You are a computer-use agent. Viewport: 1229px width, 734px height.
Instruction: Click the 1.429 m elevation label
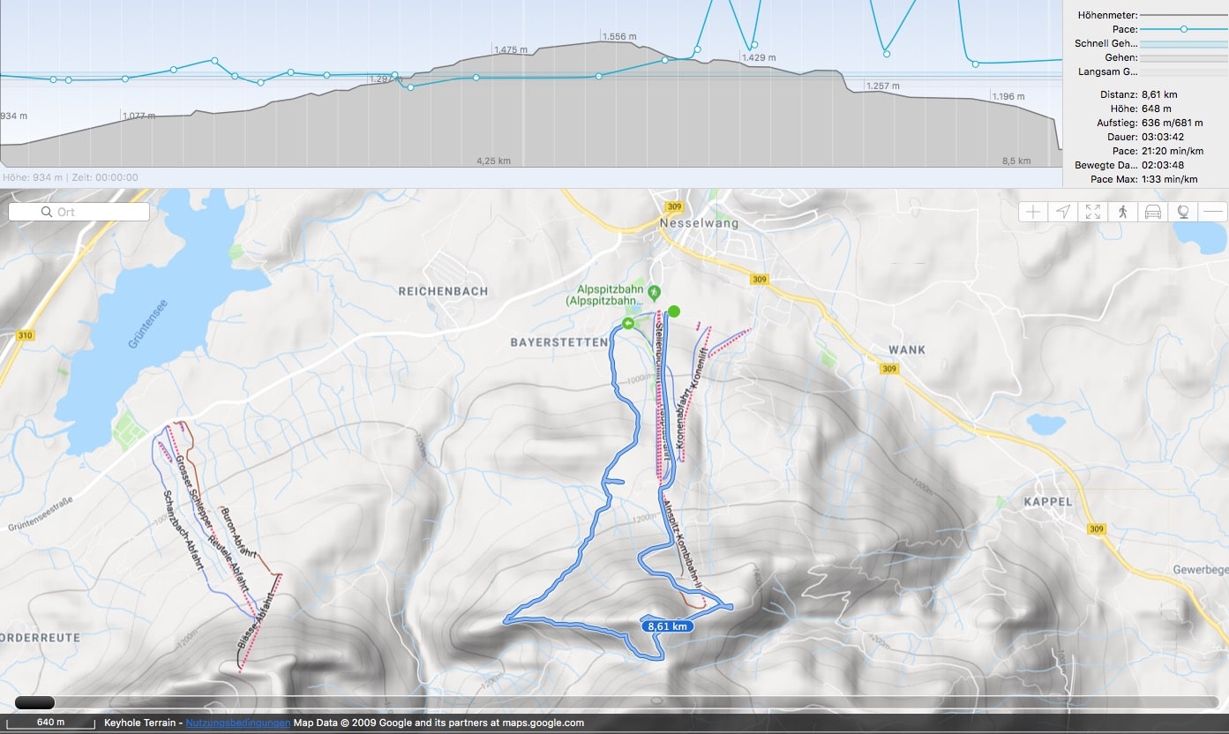759,57
